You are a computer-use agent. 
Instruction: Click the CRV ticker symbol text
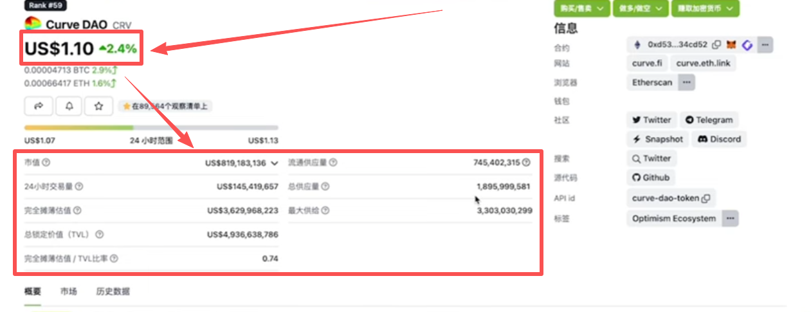[122, 25]
